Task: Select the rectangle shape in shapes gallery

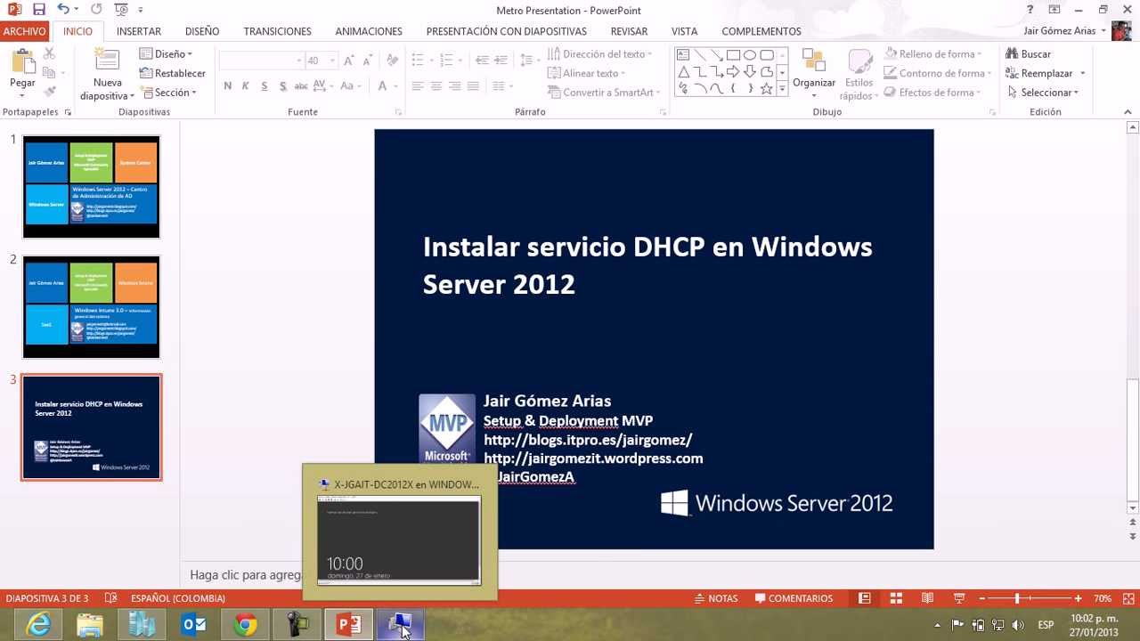Action: coord(733,55)
